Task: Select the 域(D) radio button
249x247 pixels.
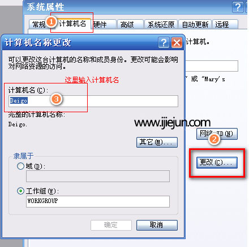Action: [20, 166]
